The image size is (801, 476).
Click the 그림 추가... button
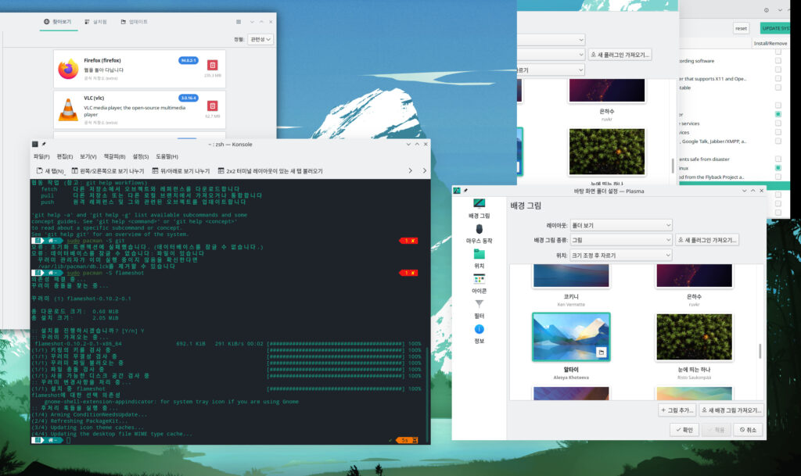[x=677, y=410]
